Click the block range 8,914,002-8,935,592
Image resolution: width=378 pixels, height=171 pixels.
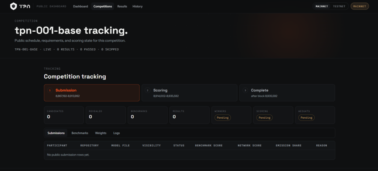[x=166, y=96]
